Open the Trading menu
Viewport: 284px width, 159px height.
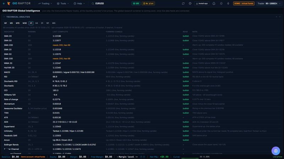point(45,4)
